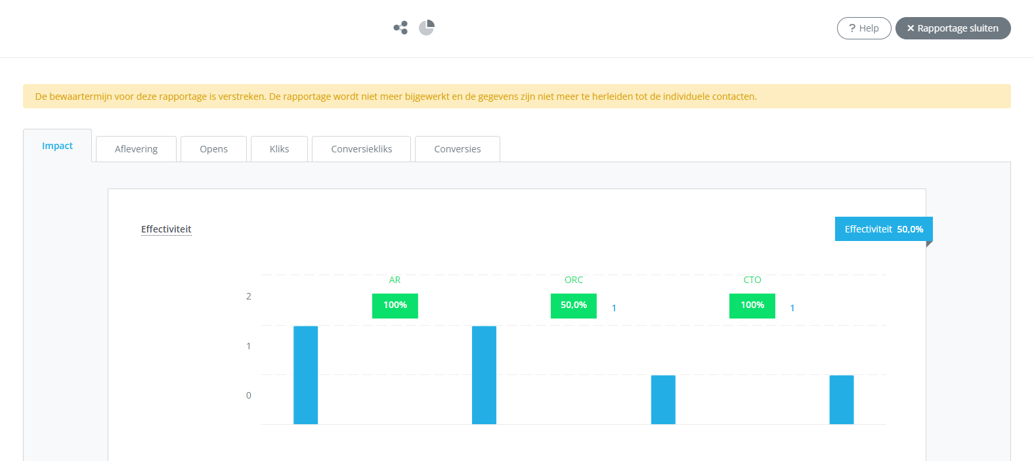Click the green 50,0% badge under ORC
Image resolution: width=1034 pixels, height=461 pixels.
point(573,305)
